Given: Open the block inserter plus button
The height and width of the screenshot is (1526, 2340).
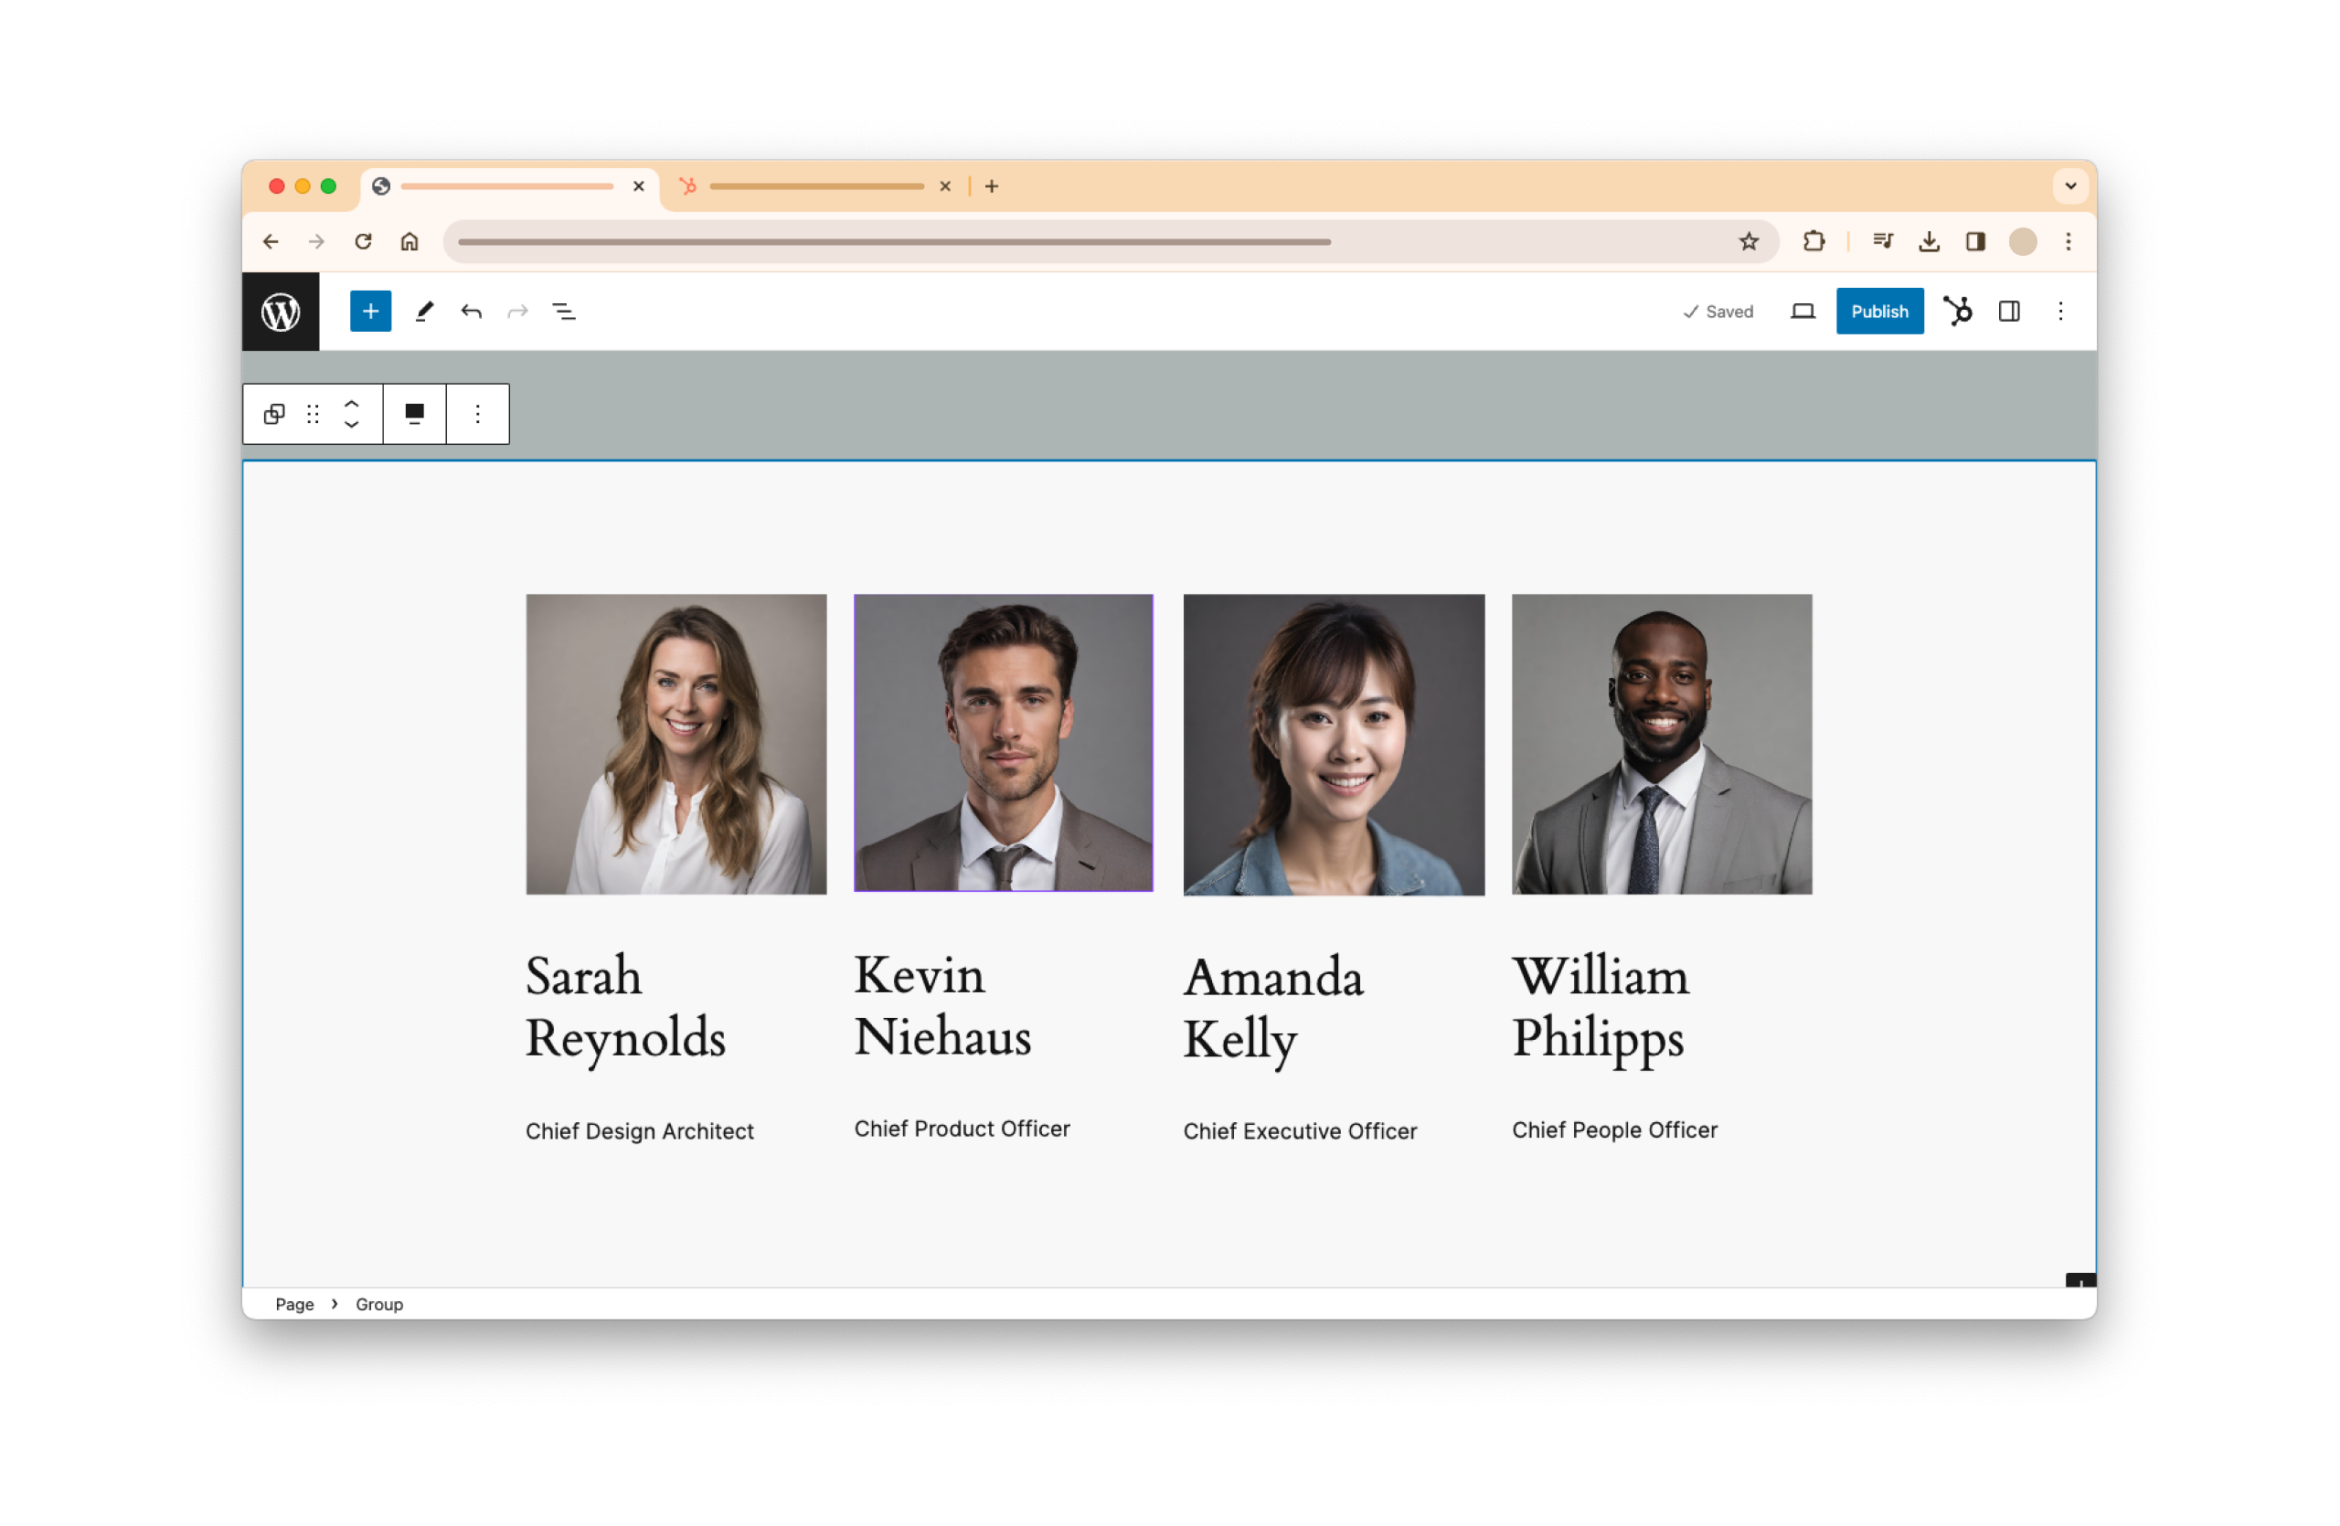Looking at the screenshot, I should click(x=371, y=312).
